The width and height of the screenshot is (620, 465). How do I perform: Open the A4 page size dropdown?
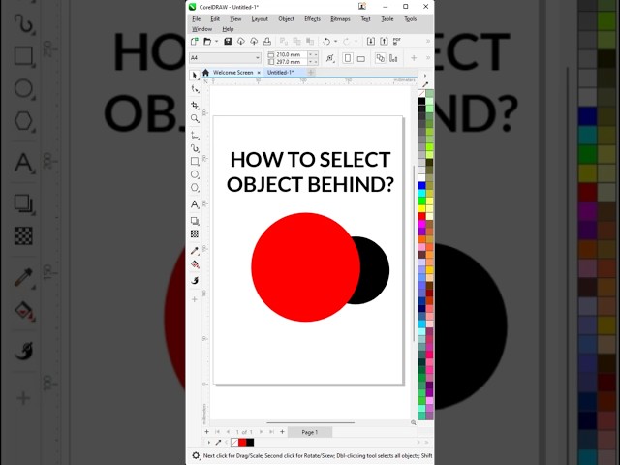pyautogui.click(x=258, y=58)
